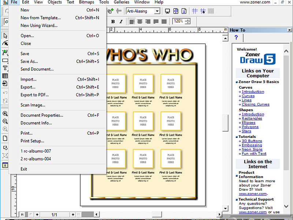This screenshot has width=293, height=220.
Task: Select the arrow selection tool
Action: (5, 36)
